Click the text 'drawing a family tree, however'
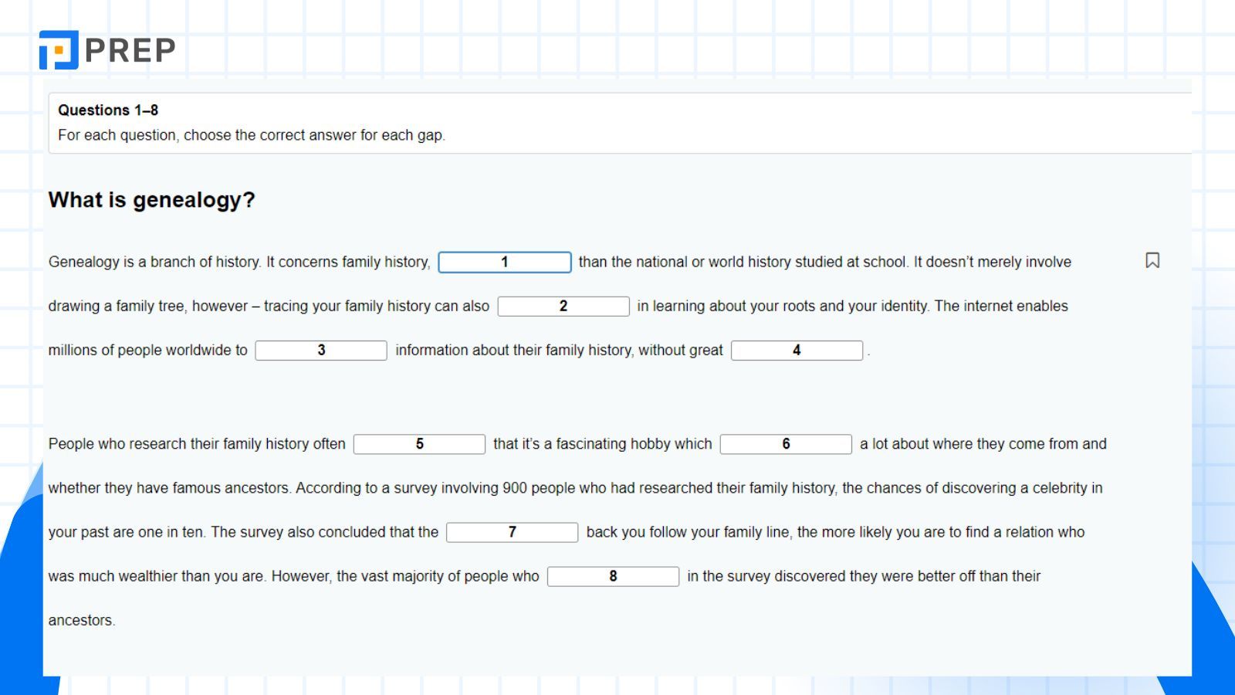 [x=148, y=307]
